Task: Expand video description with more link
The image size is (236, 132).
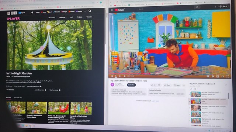Action: pos(144,94)
